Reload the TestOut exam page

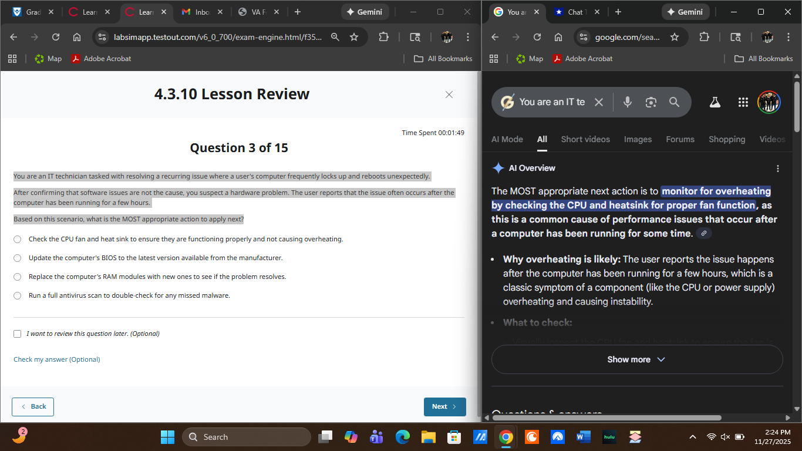56,37
